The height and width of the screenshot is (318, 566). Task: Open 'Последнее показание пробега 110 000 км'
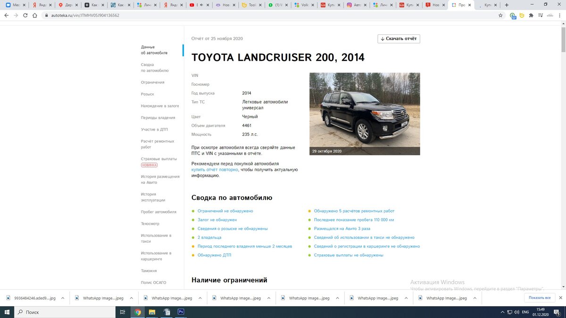point(354,220)
